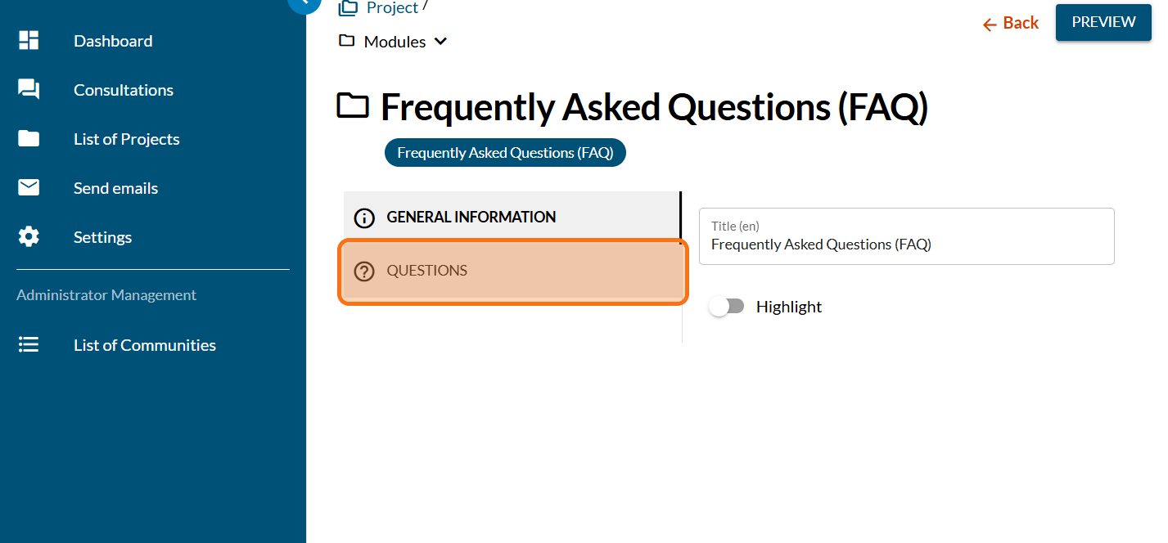Open Consultations from the sidebar

coord(124,90)
